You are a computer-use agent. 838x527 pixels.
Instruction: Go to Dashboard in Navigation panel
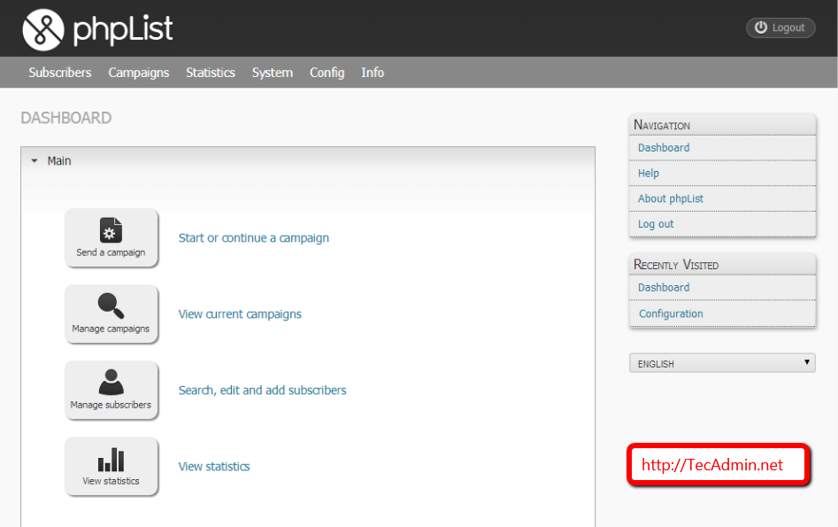[x=723, y=148]
